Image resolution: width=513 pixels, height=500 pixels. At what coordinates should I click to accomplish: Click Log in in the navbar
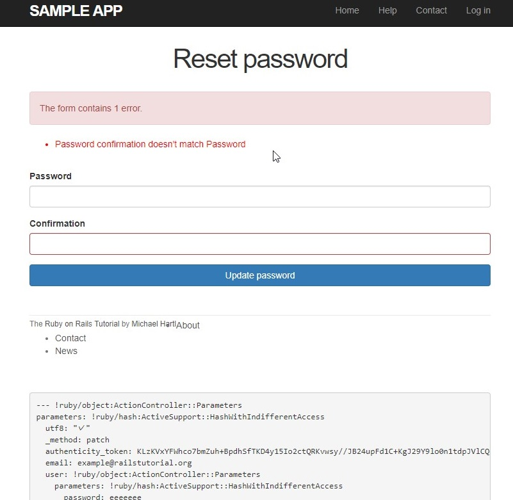478,10
